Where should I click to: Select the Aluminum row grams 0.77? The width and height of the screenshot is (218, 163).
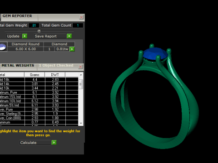pyautogui.click(x=35, y=122)
